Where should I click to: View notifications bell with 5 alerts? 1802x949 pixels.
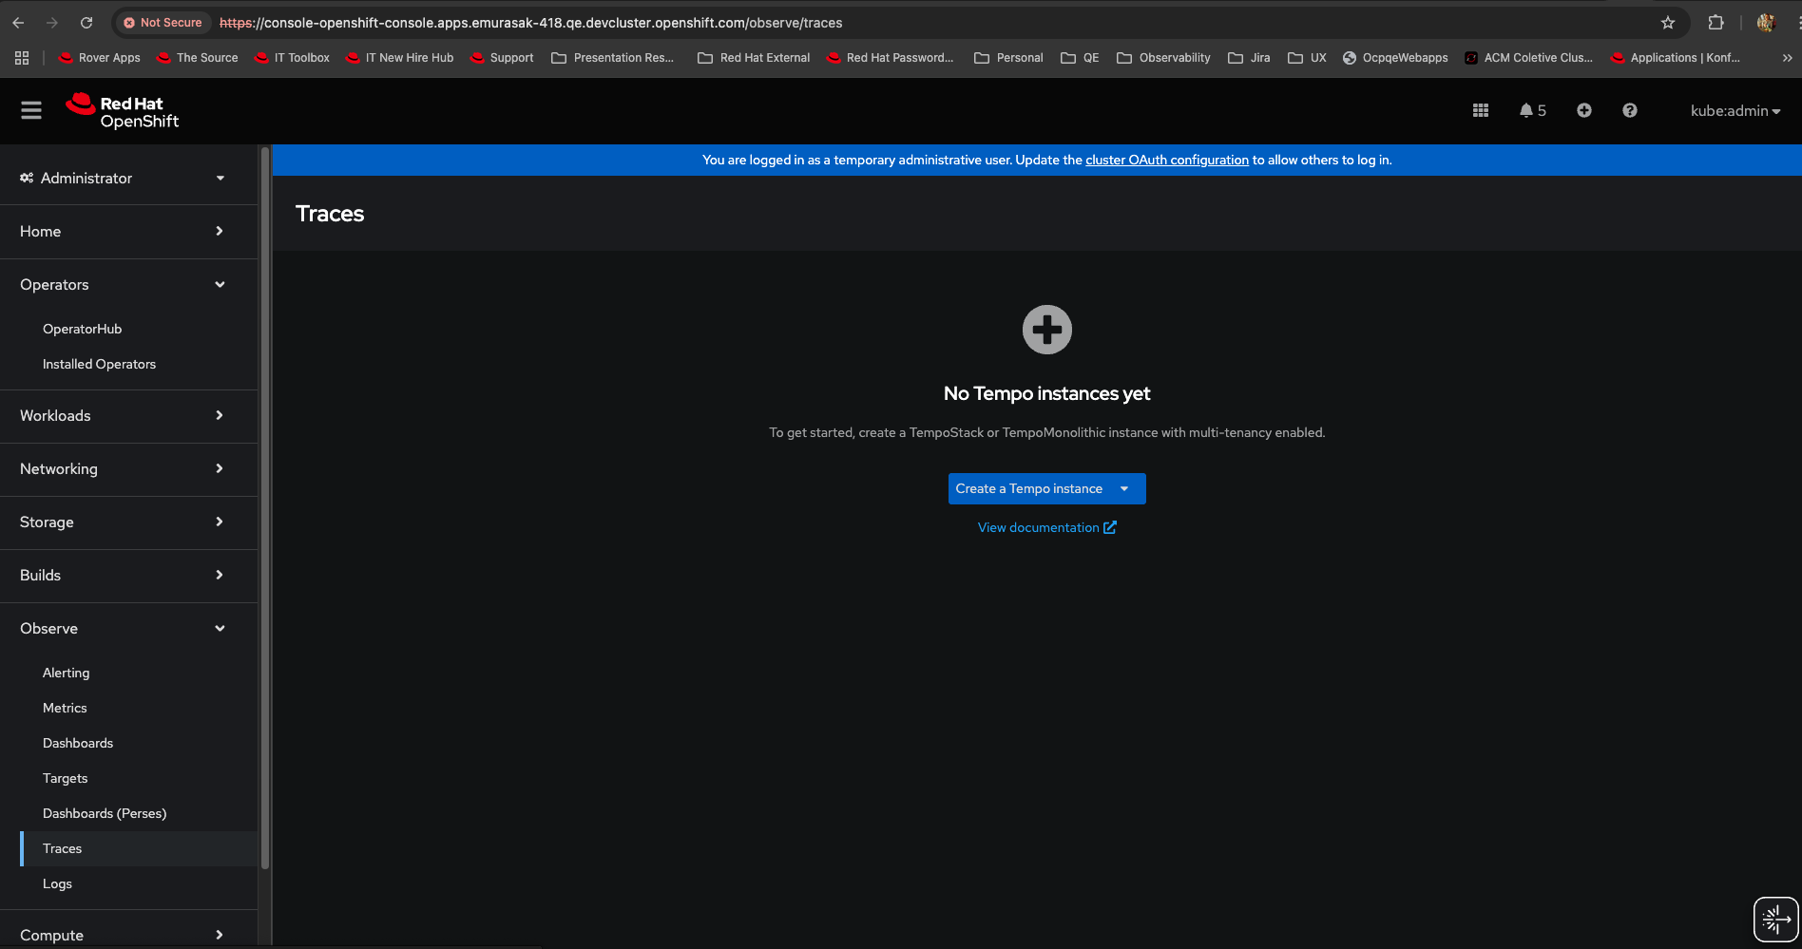(1532, 111)
